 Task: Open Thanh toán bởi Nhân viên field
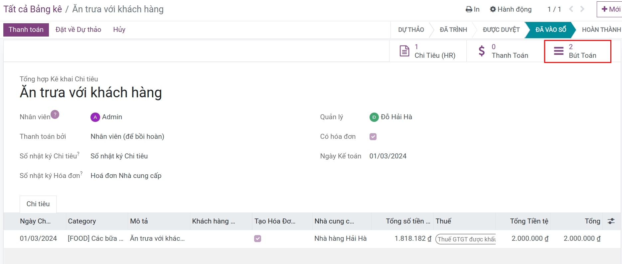click(x=127, y=137)
